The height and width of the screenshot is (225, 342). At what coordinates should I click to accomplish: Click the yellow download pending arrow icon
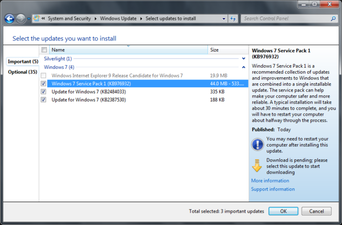click(257, 165)
